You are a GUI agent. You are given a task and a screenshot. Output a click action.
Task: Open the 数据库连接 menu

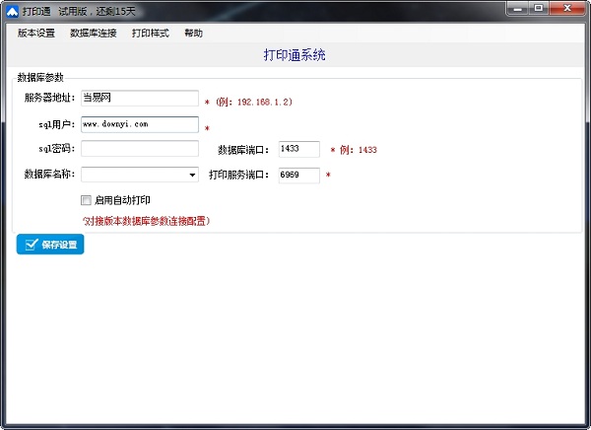point(94,33)
